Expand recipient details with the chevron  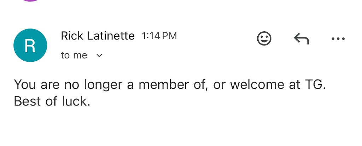pos(99,55)
